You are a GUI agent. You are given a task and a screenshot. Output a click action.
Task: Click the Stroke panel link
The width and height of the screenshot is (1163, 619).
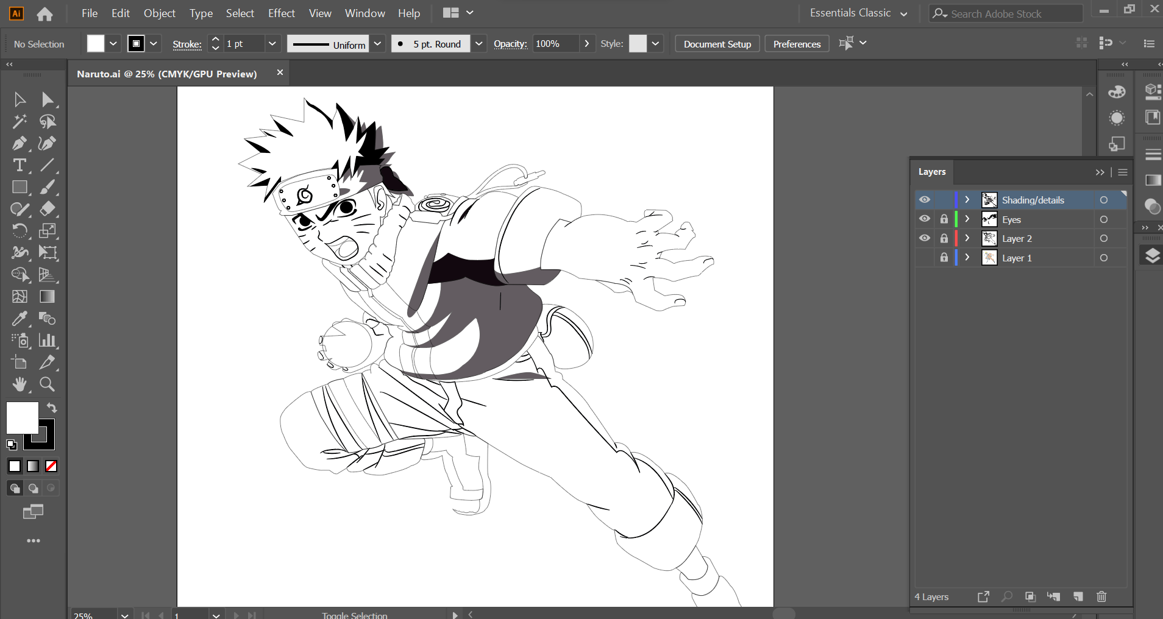pyautogui.click(x=187, y=44)
